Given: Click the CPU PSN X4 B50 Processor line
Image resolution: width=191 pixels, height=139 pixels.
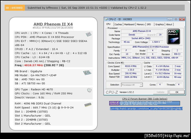Looking at the screenshot, I should click(x=45, y=37).
